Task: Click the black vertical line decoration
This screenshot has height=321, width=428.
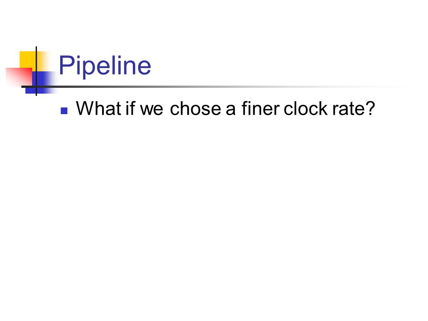Action: click(36, 71)
